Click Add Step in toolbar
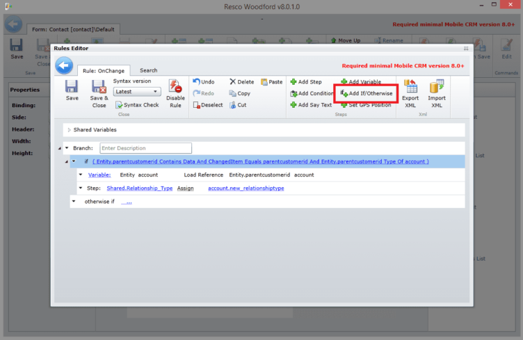This screenshot has width=523, height=340. 305,82
